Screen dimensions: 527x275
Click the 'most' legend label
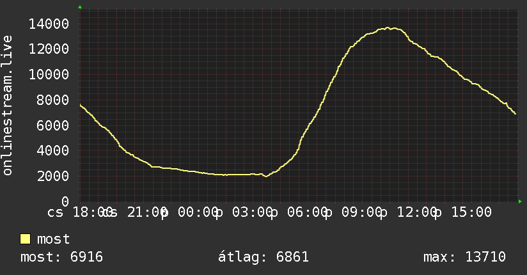click(53, 239)
